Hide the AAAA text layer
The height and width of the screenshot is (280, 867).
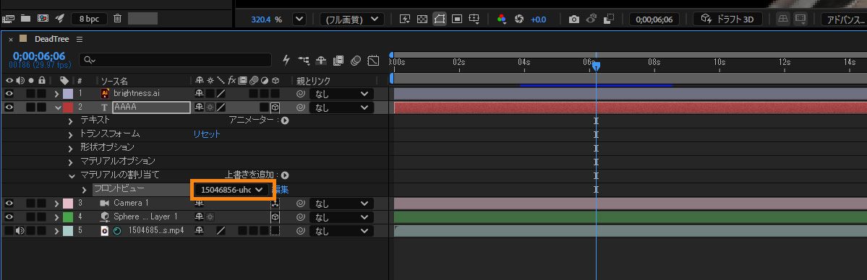tap(9, 107)
